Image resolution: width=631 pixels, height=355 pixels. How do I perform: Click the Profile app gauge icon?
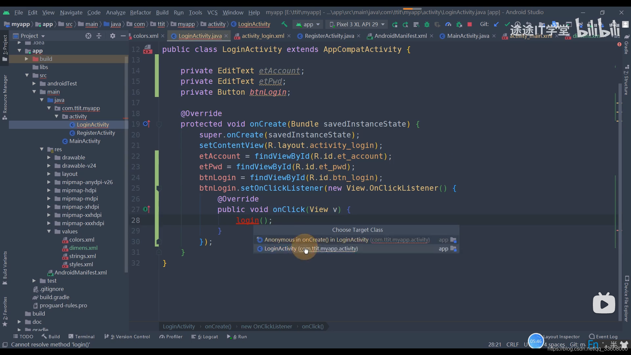[x=448, y=24]
